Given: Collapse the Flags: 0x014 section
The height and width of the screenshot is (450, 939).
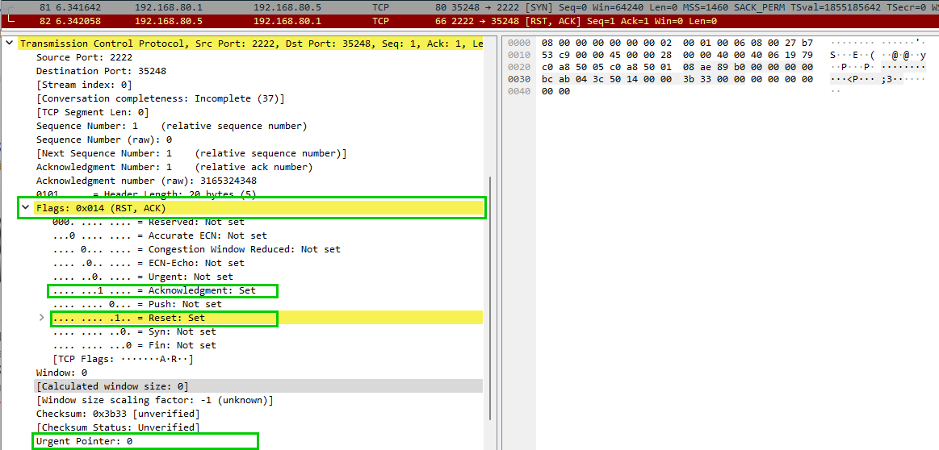Looking at the screenshot, I should tap(26, 208).
